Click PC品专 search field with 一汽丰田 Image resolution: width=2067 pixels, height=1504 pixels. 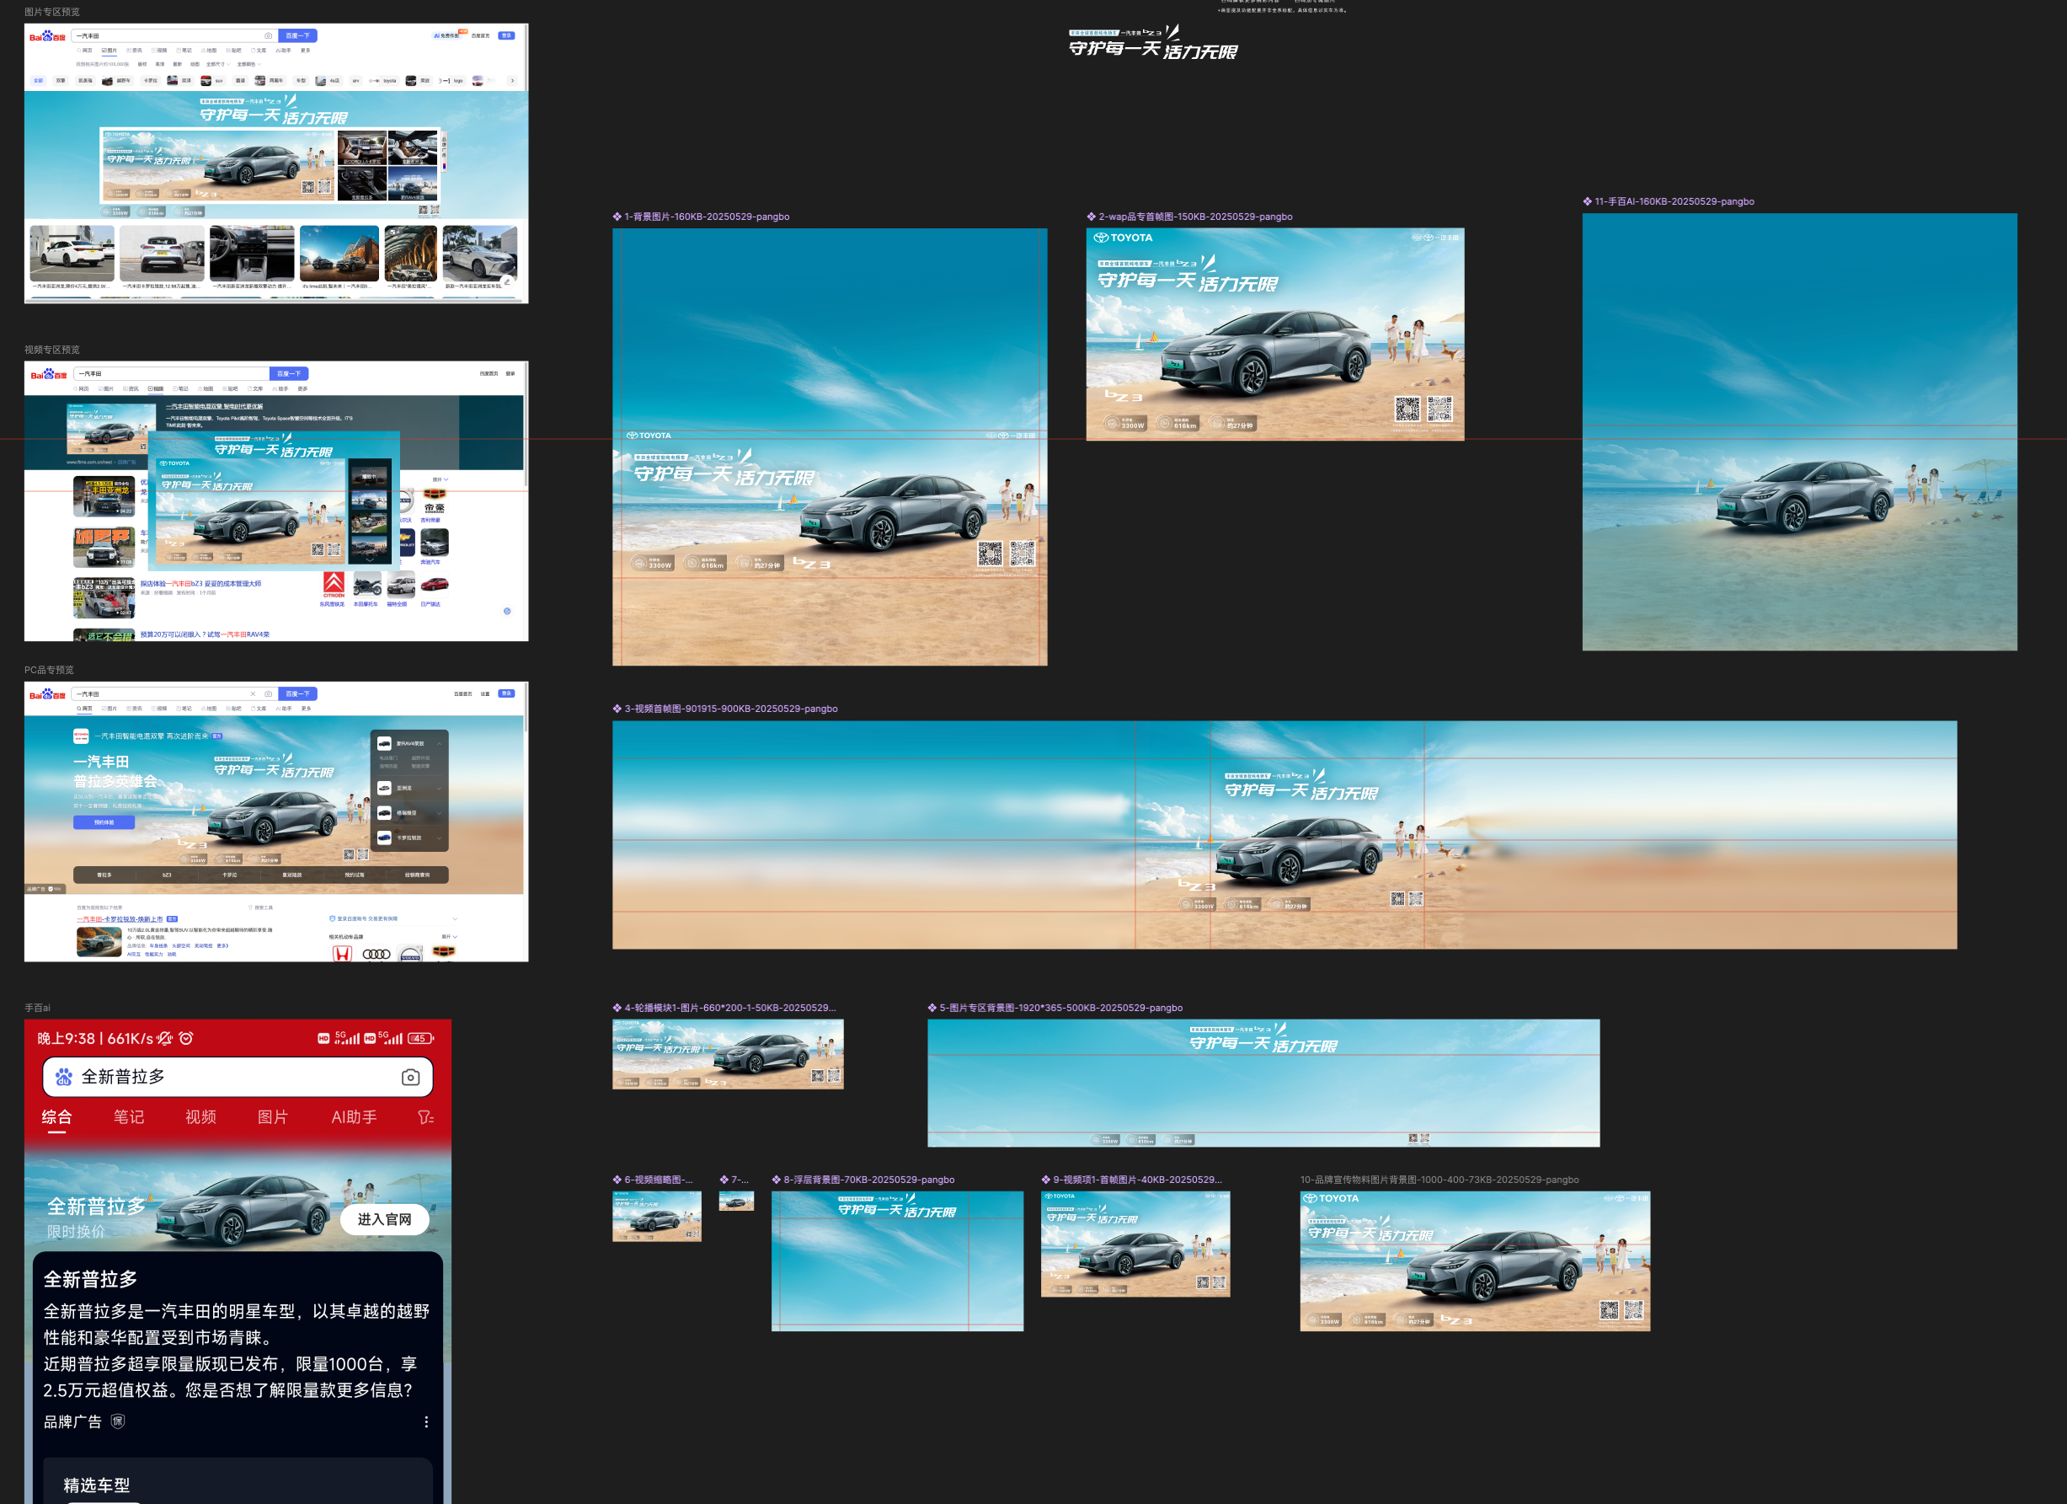point(175,693)
